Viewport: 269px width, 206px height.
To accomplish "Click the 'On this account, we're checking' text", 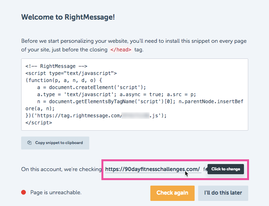I will coord(61,169).
